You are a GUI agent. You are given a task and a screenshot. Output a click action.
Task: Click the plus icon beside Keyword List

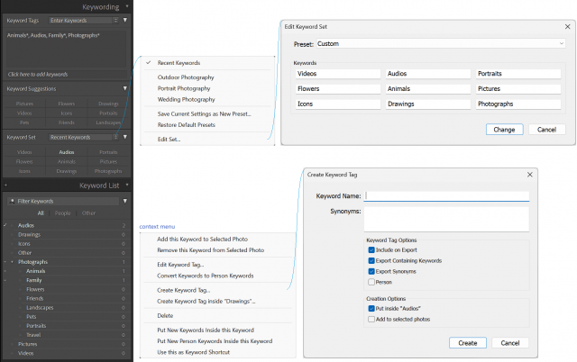[x=5, y=186]
